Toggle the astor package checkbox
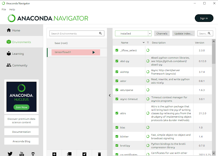 click(117, 81)
